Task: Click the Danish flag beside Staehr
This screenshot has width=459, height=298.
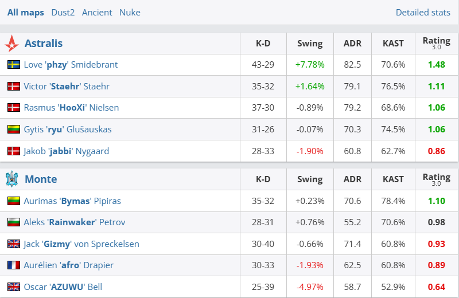Action: 14,87
